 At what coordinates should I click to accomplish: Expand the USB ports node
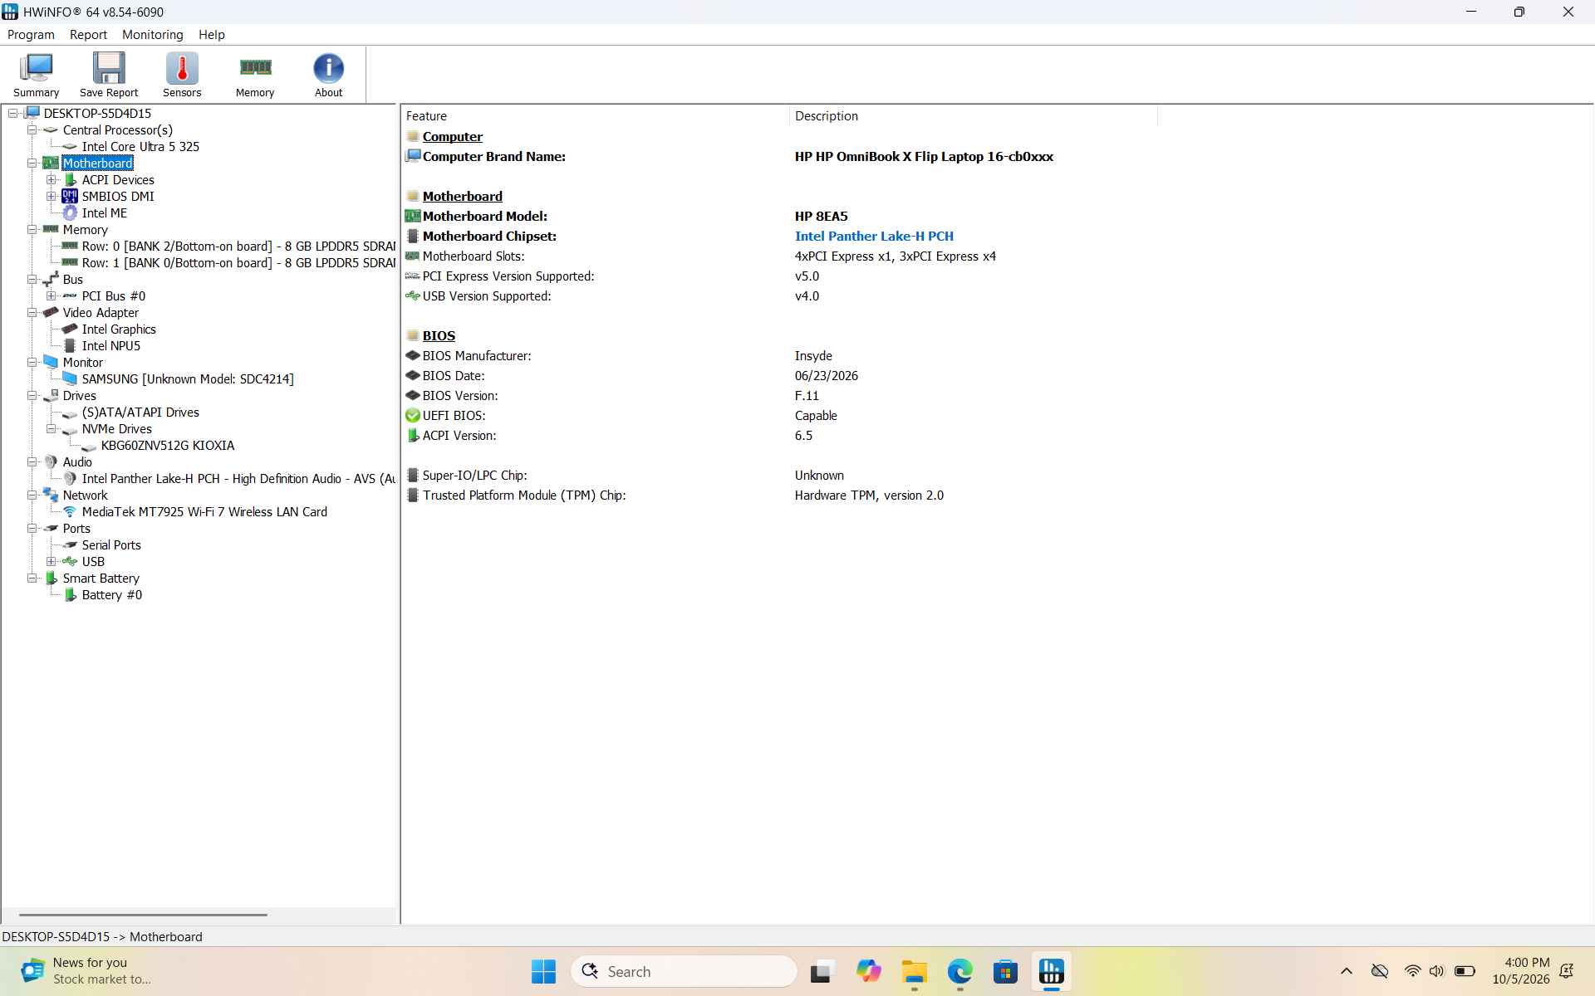click(x=51, y=562)
